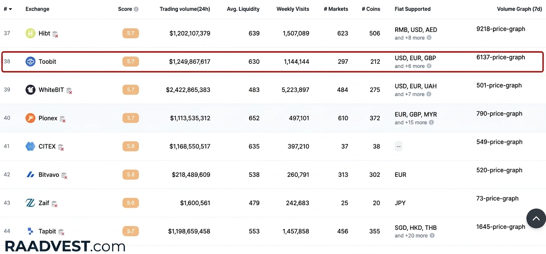Sort by Weekly Visits header

(293, 9)
